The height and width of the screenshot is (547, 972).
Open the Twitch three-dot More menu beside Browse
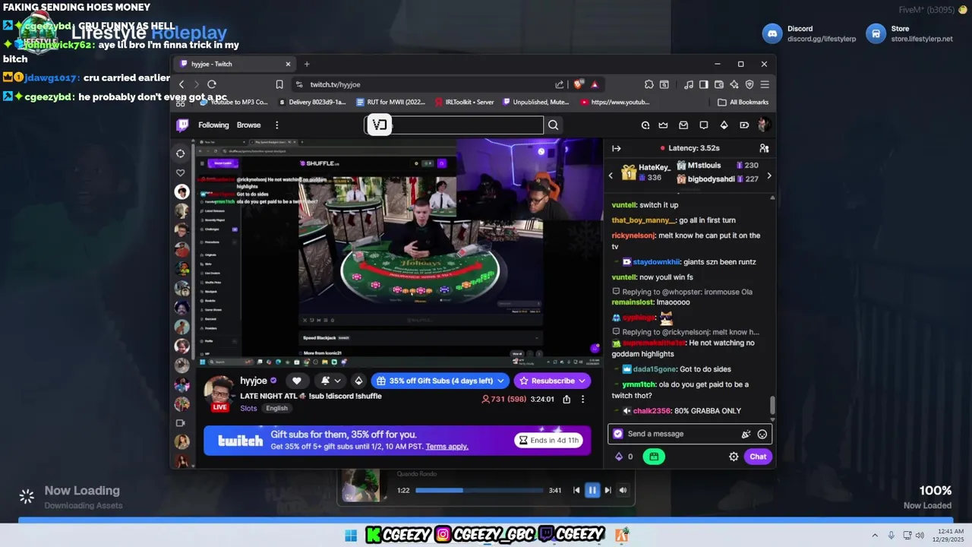pyautogui.click(x=276, y=125)
